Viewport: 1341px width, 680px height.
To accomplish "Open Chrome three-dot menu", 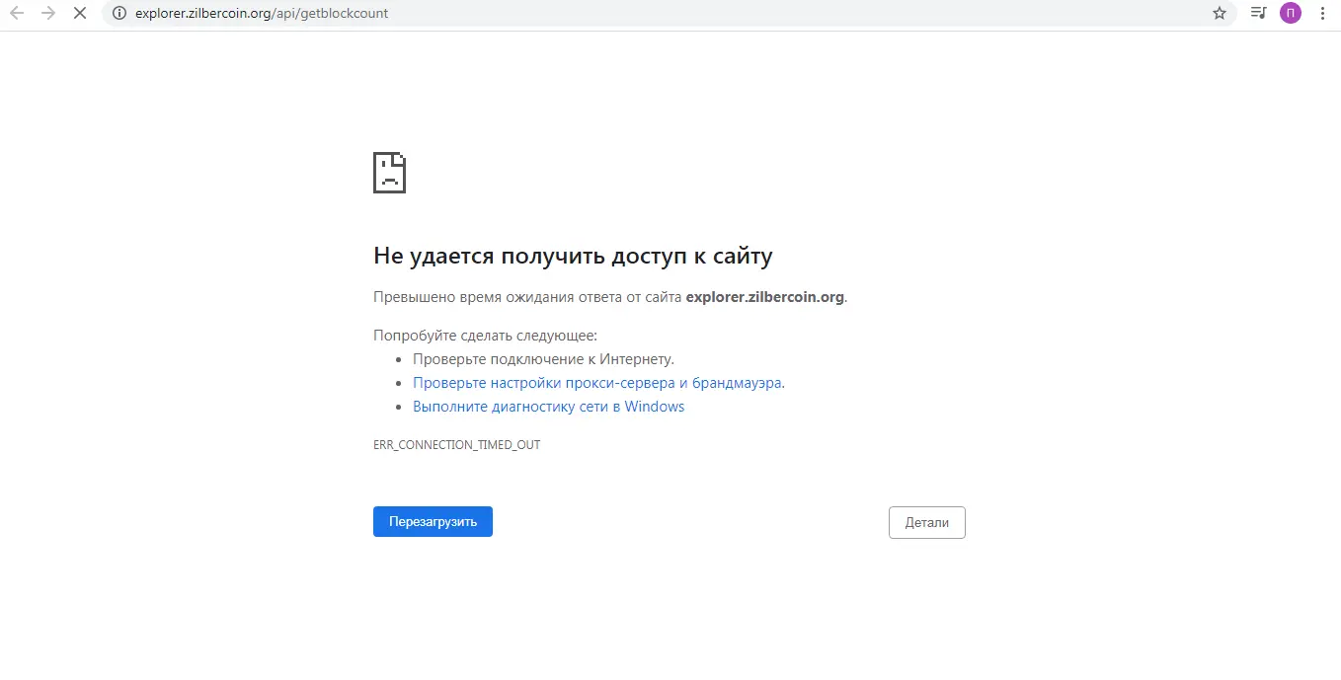I will pyautogui.click(x=1322, y=14).
